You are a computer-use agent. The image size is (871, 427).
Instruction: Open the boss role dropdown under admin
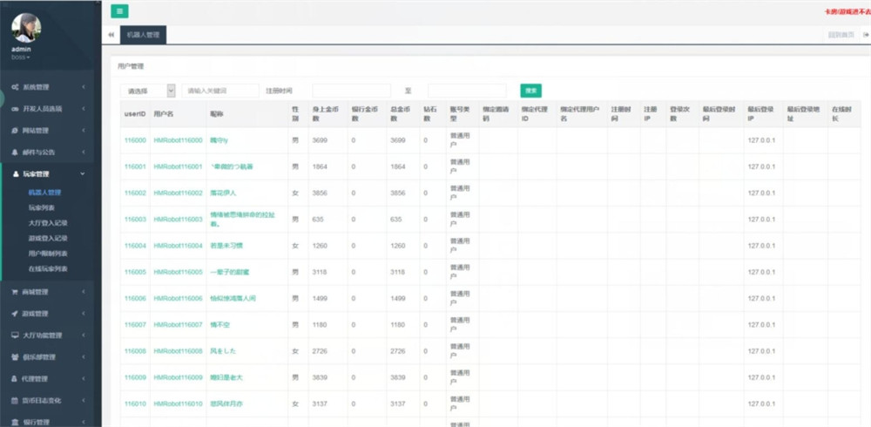[x=20, y=58]
